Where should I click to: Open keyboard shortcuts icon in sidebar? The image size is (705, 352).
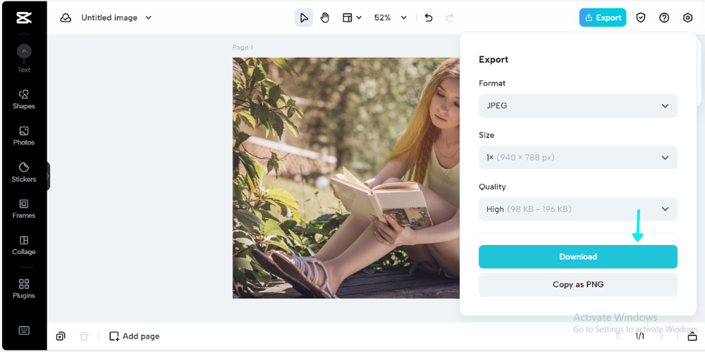tap(24, 330)
